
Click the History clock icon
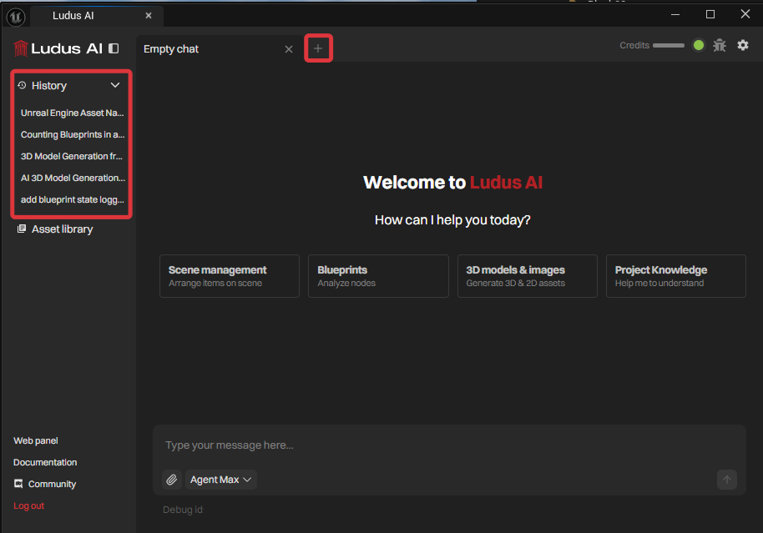click(22, 85)
